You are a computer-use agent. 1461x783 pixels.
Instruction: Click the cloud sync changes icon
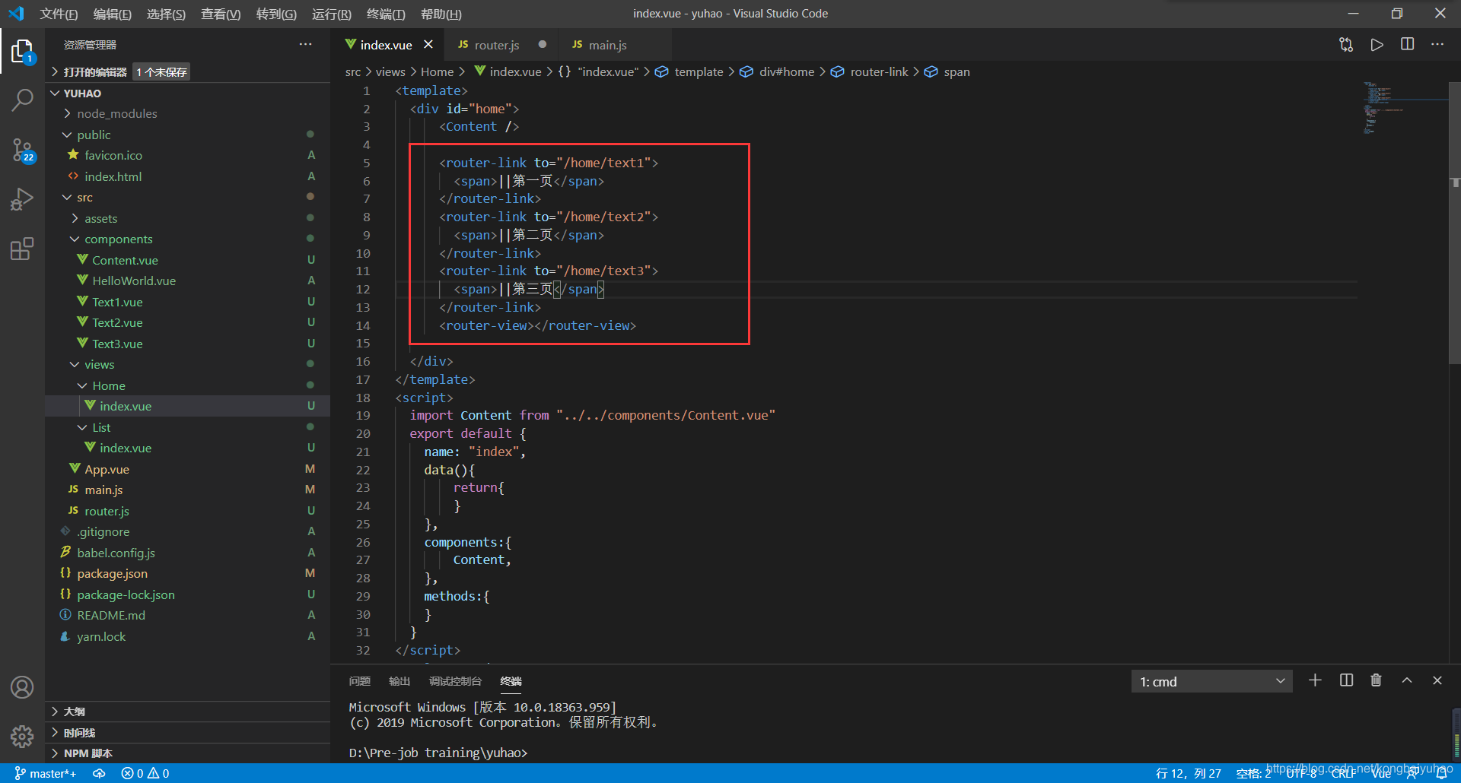click(99, 773)
